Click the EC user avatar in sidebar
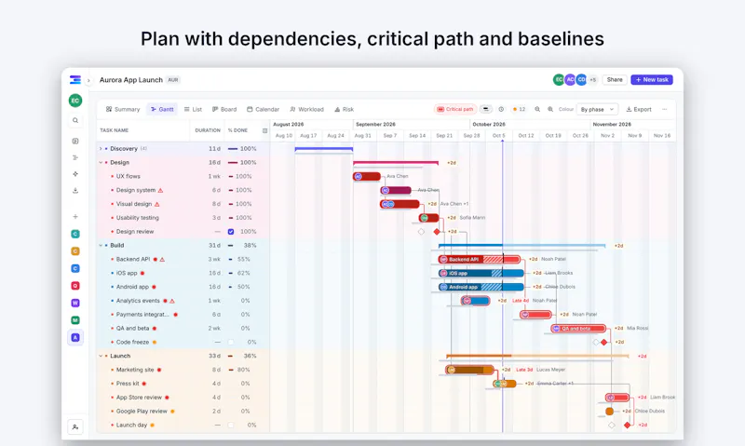Screen dimensions: 745x446 click(75, 101)
